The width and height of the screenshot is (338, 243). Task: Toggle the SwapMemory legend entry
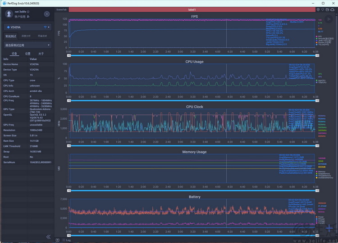tap(323, 174)
